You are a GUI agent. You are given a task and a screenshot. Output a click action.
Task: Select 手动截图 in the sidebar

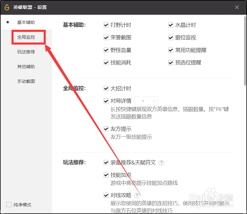coord(26,81)
